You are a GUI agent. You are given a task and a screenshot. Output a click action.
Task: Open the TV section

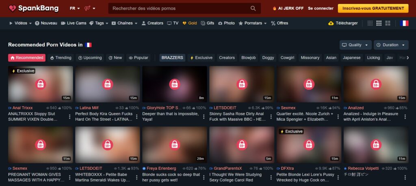click(173, 23)
